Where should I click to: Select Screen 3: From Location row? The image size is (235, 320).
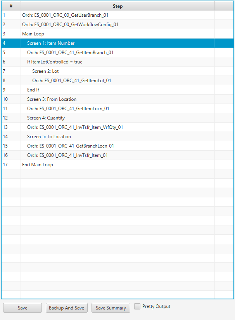coord(117,99)
